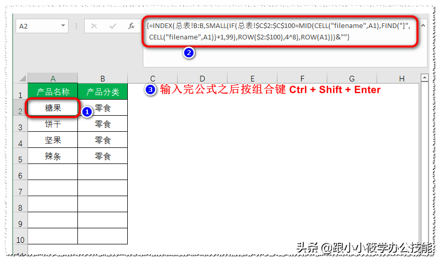Image resolution: width=440 pixels, height=261 pixels.
Task: Click the 产品名称 header cell
Action: [53, 92]
